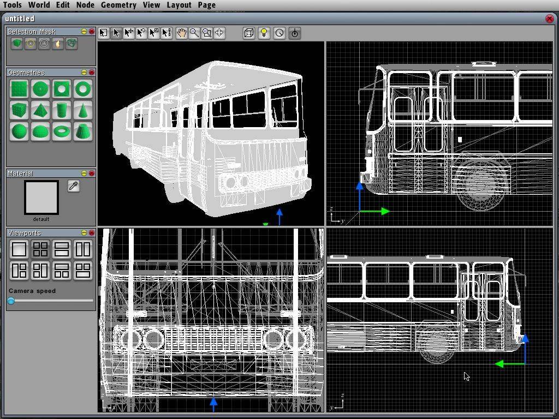Toggle the wireframe cube display button
This screenshot has width=559, height=419.
[248, 33]
